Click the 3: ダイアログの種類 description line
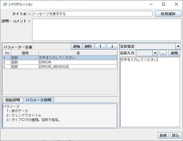The width and height of the screenshot is (183, 141). [33, 120]
